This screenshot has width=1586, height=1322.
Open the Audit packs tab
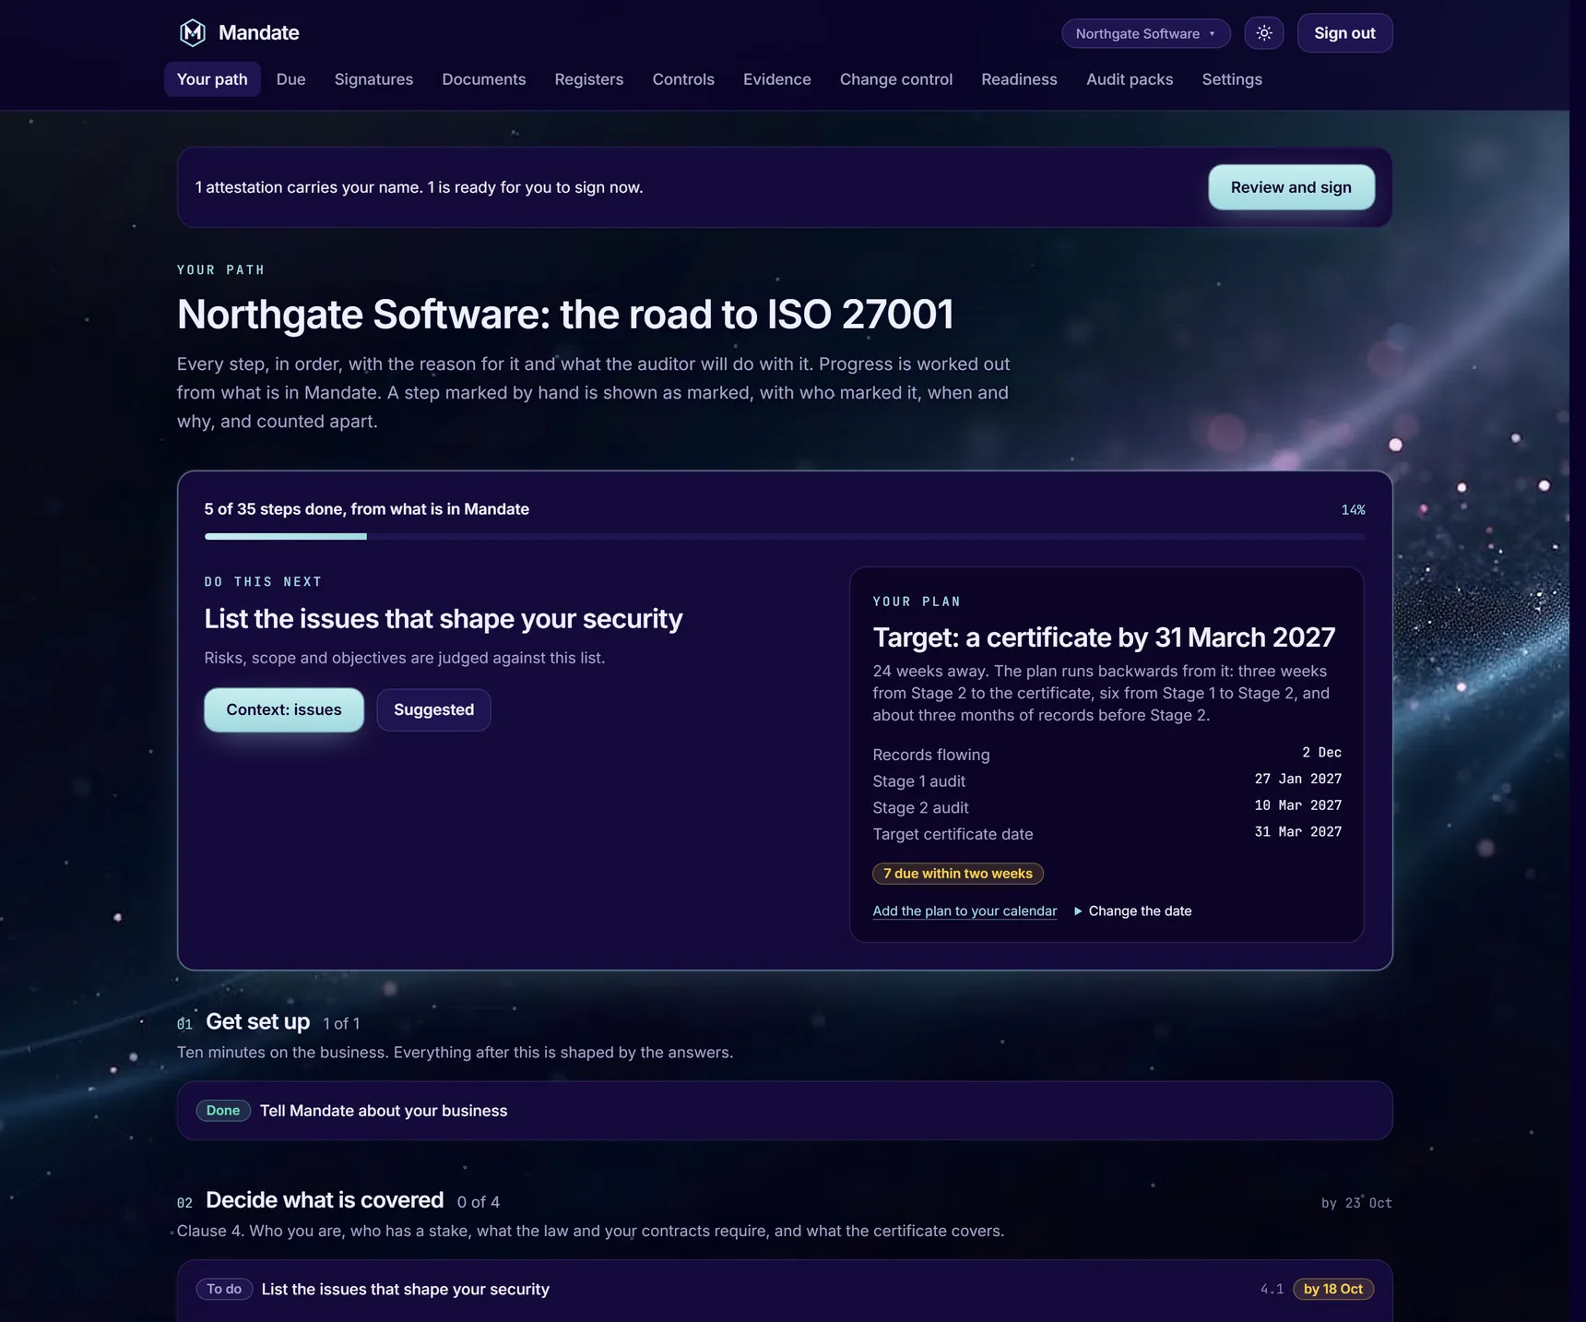tap(1130, 79)
